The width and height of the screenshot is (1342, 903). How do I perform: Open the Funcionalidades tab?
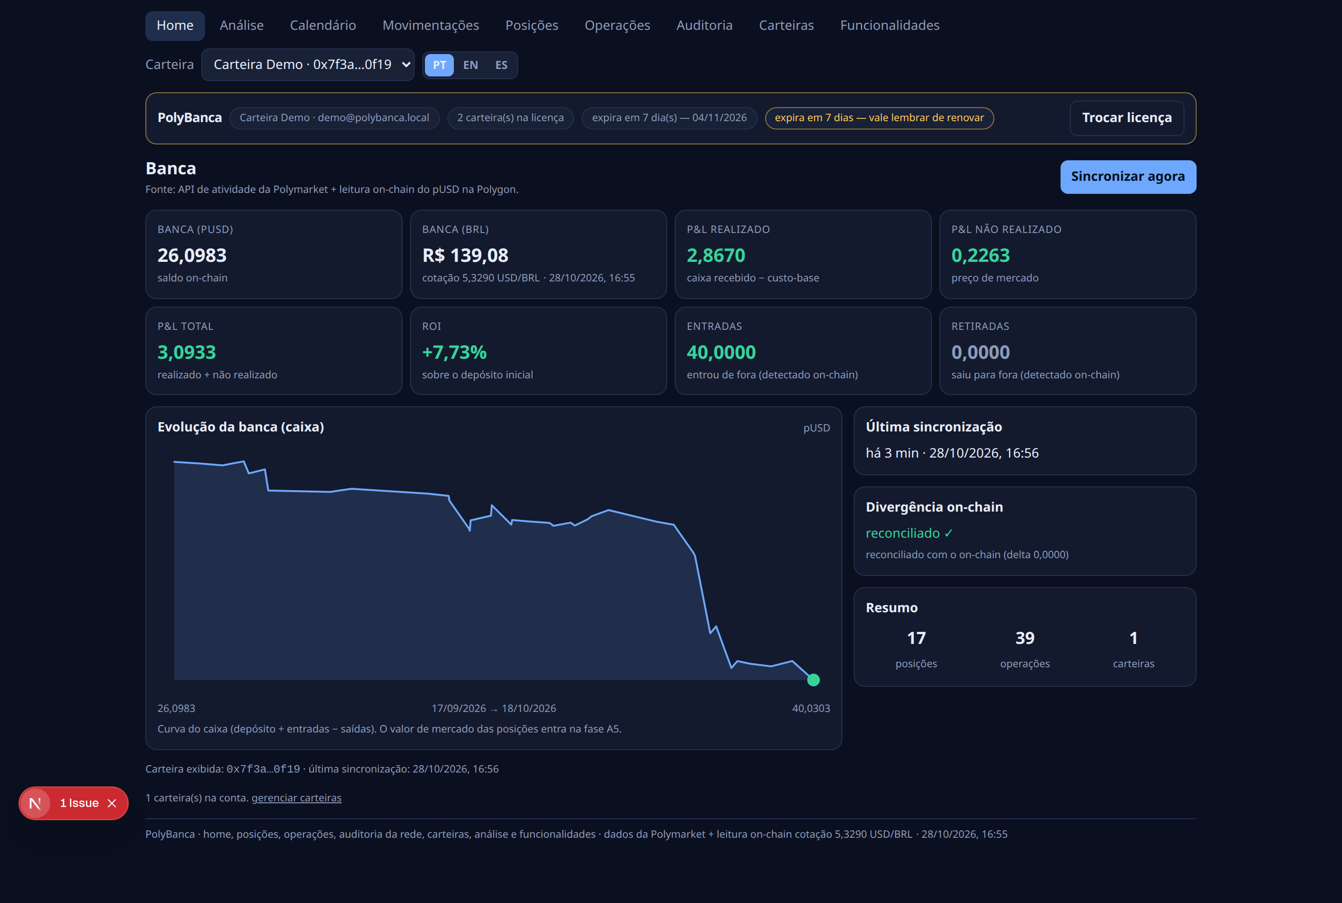click(x=890, y=25)
